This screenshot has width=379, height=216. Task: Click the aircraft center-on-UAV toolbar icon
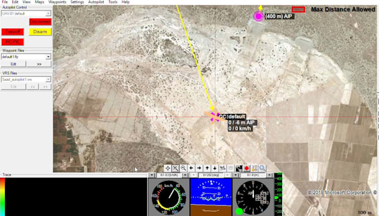pyautogui.click(x=222, y=168)
